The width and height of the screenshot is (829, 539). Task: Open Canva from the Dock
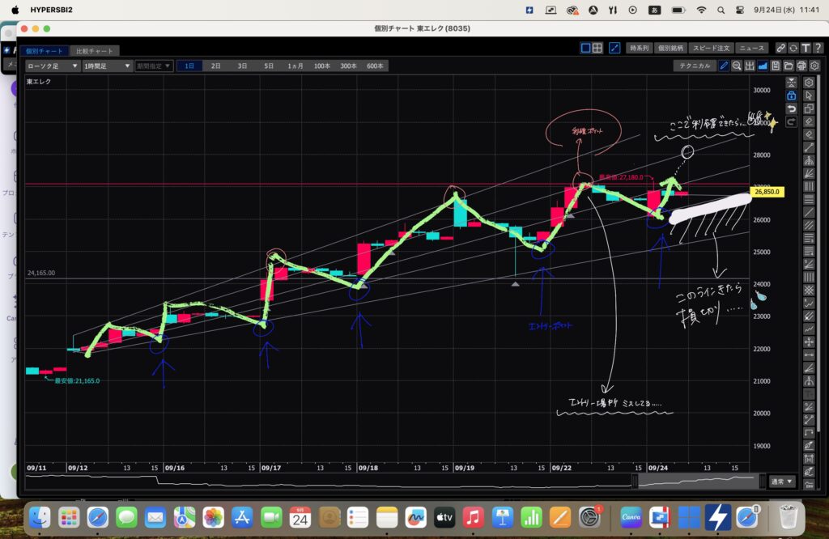[x=631, y=516]
